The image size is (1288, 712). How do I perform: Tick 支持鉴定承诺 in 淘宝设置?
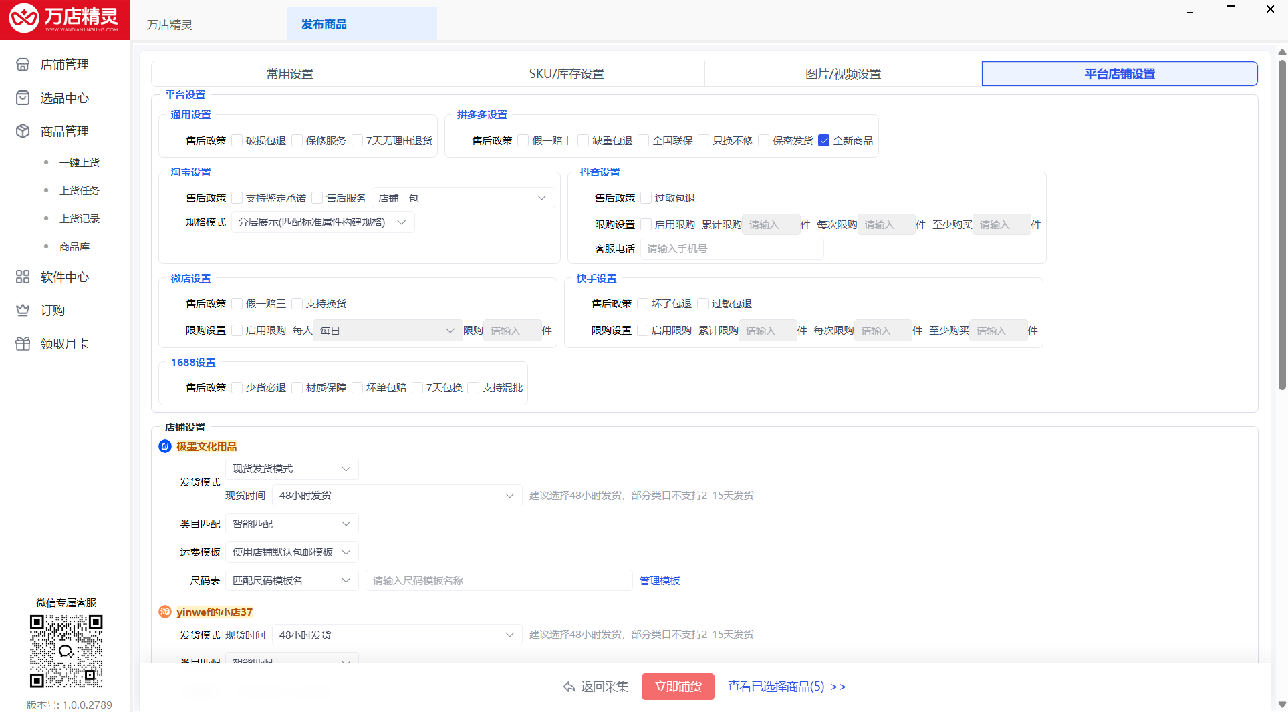coord(237,198)
